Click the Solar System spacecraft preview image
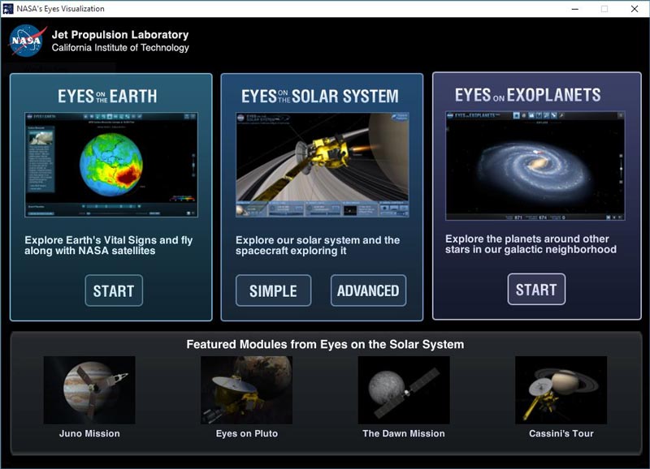This screenshot has width=650, height=469. pyautogui.click(x=322, y=165)
